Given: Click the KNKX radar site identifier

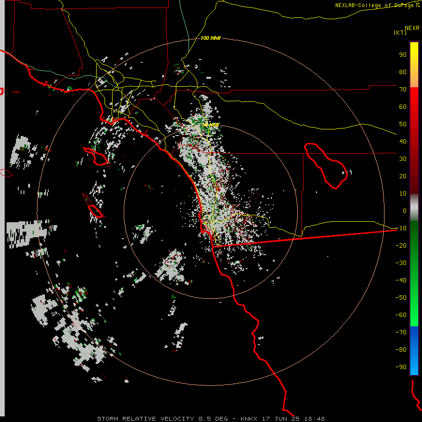Looking at the screenshot, I should [x=249, y=419].
